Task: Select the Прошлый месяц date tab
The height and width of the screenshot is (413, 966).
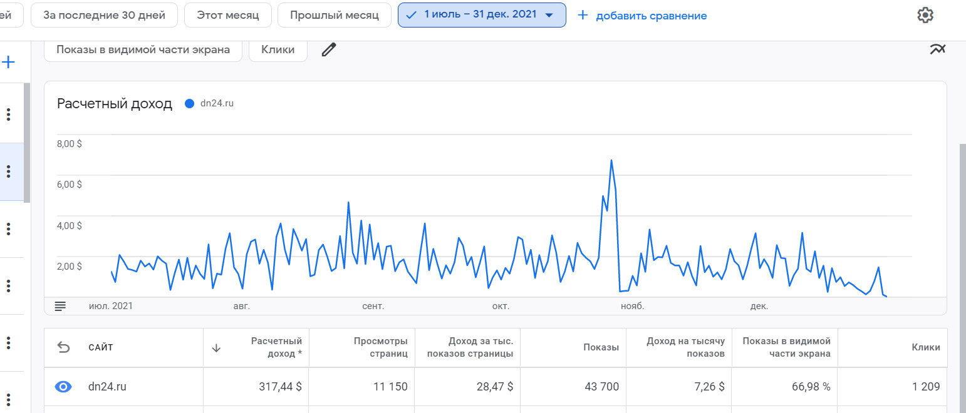Action: click(334, 15)
